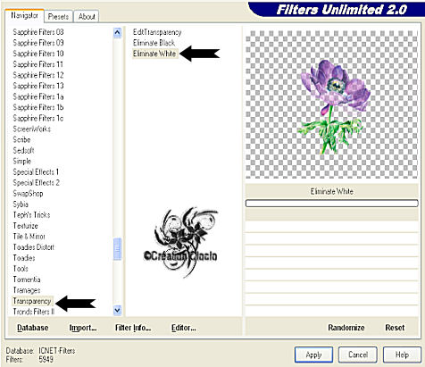Switch to the Presets tab
The height and width of the screenshot is (367, 425).
point(58,17)
